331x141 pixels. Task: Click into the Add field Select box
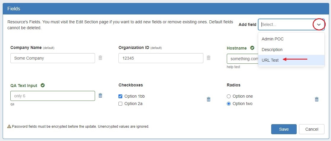285,25
